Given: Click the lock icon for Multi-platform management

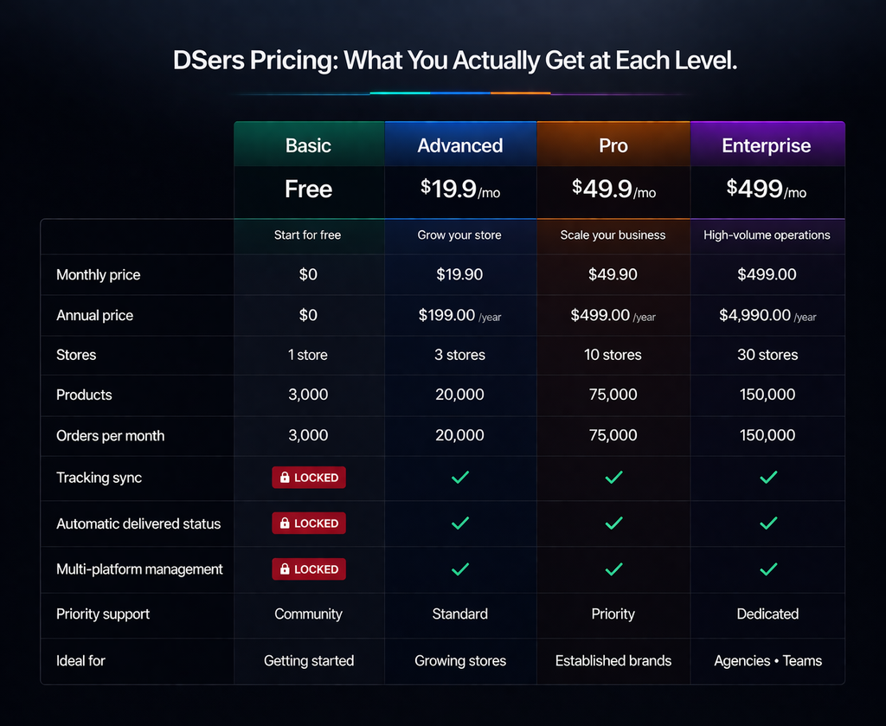Looking at the screenshot, I should pos(285,569).
